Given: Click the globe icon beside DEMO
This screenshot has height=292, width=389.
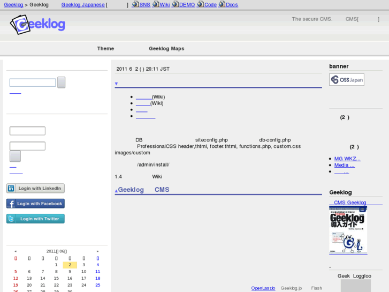Looking at the screenshot, I should (x=175, y=4).
